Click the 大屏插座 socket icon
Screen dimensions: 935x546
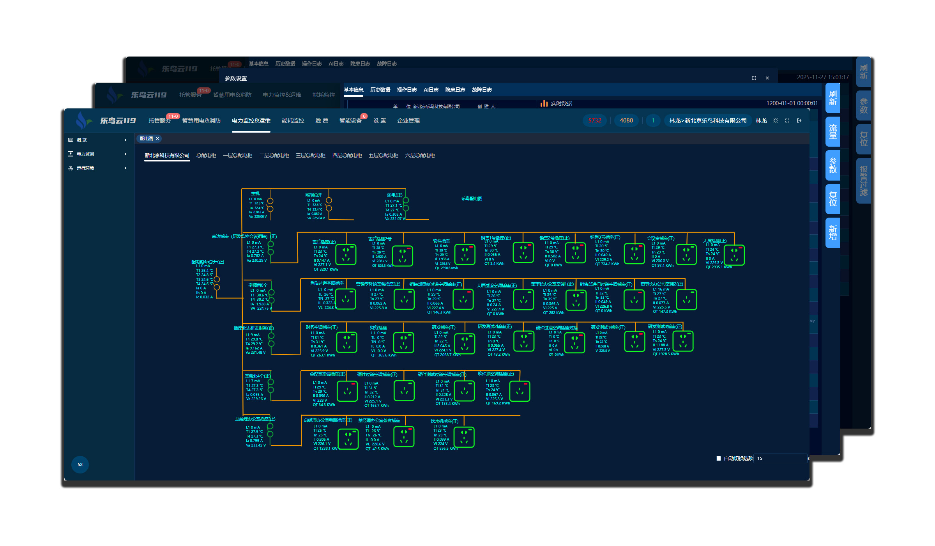pyautogui.click(x=734, y=255)
